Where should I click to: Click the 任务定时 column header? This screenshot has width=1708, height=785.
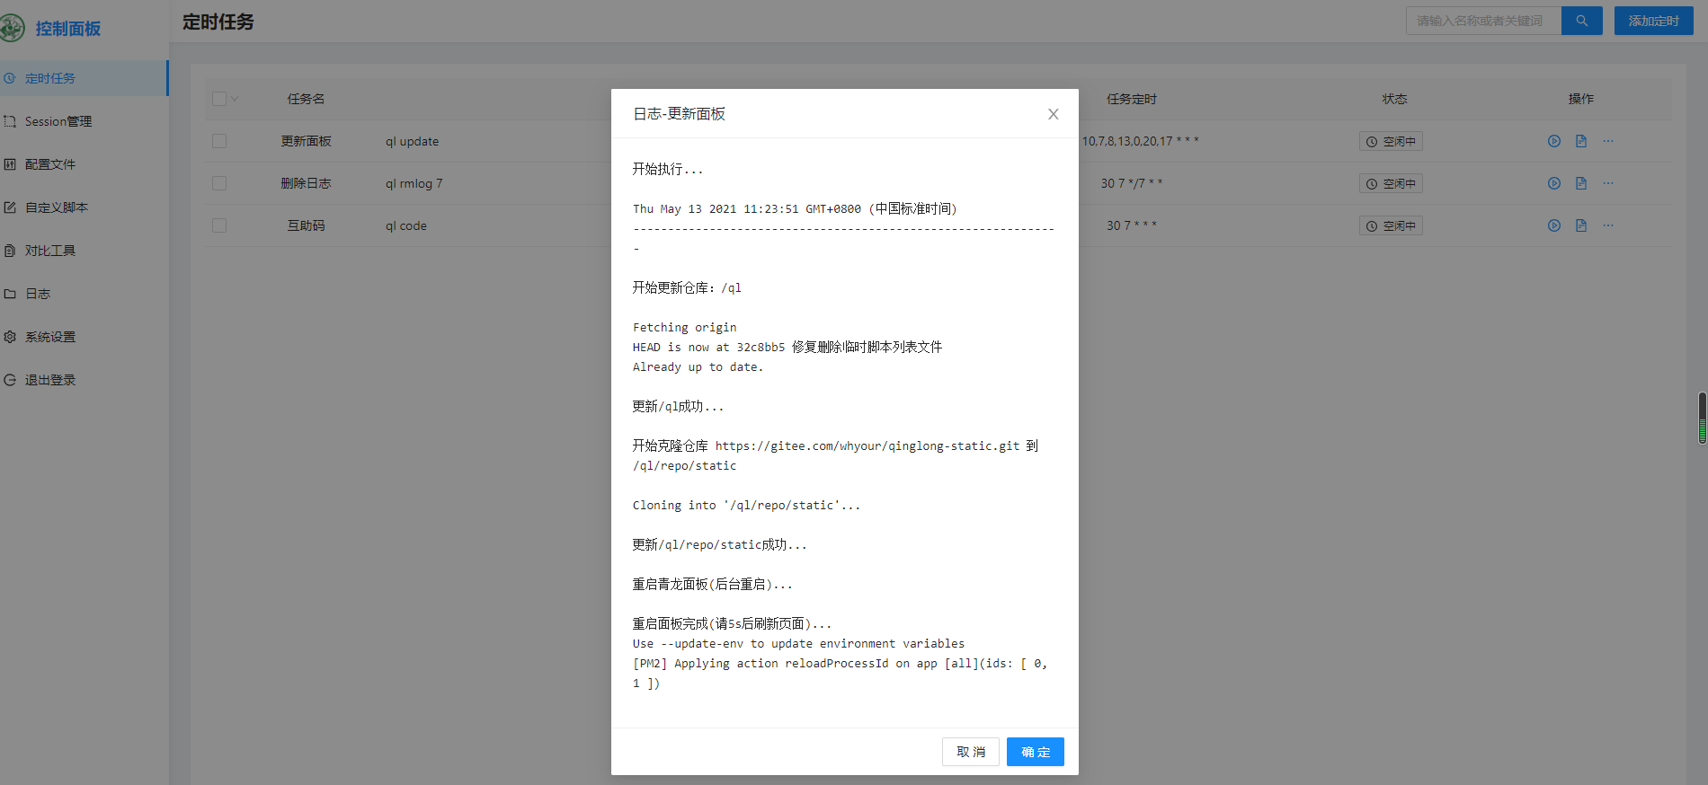[1132, 99]
